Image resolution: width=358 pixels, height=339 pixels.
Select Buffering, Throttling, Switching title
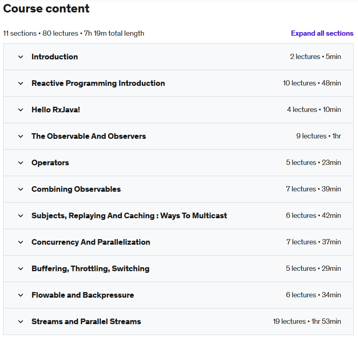(x=91, y=268)
